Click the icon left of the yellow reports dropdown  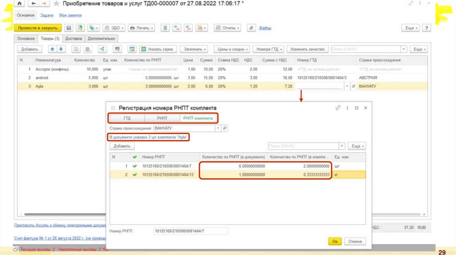pyautogui.click(x=188, y=28)
